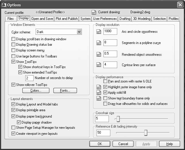The image size is (185, 150).
Task: Click the DWG icon next to Segments in a polyline curve
Action: pyautogui.click(x=99, y=43)
